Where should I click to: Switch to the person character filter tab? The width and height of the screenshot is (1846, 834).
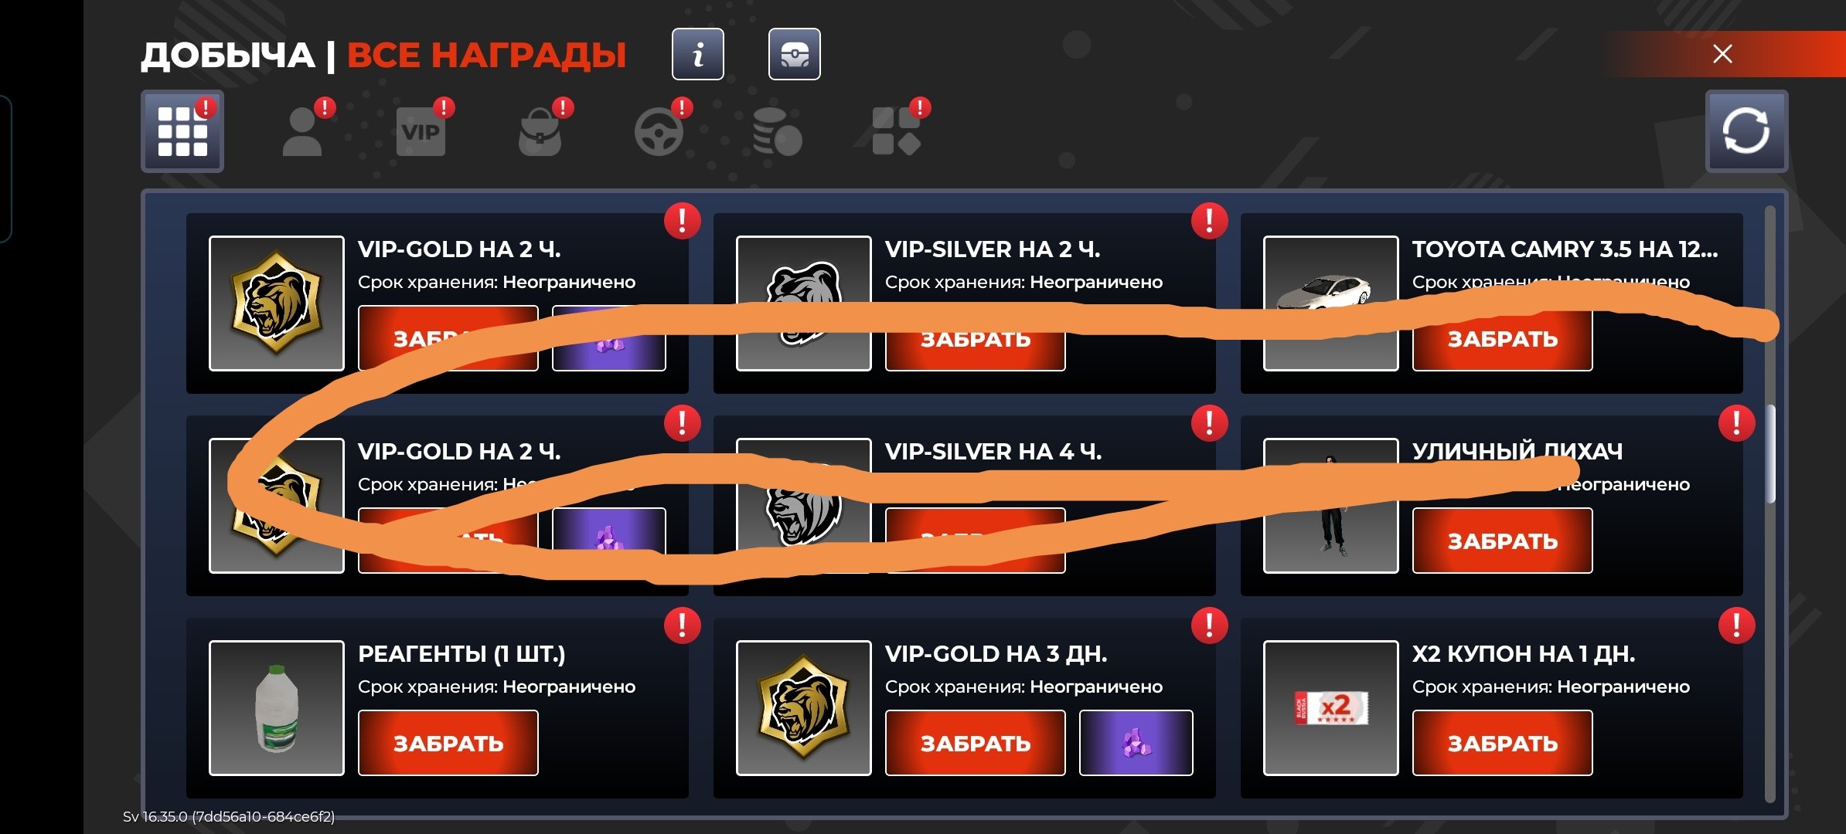tap(302, 131)
